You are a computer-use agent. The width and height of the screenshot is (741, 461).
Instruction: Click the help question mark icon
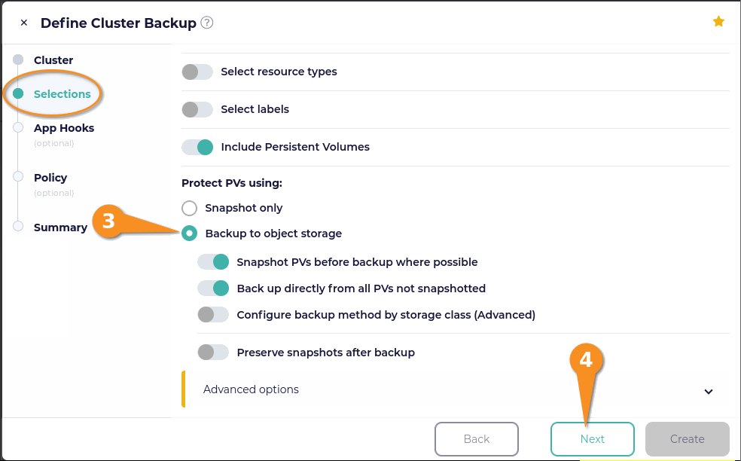click(x=207, y=23)
